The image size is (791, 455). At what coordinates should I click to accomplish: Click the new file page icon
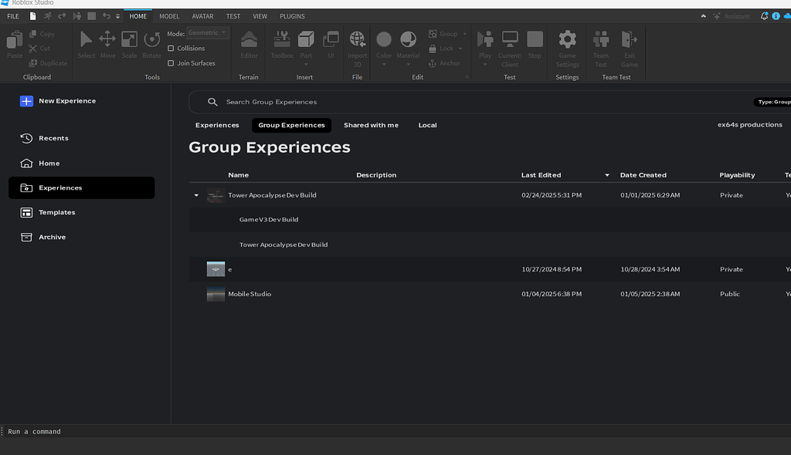[x=32, y=16]
